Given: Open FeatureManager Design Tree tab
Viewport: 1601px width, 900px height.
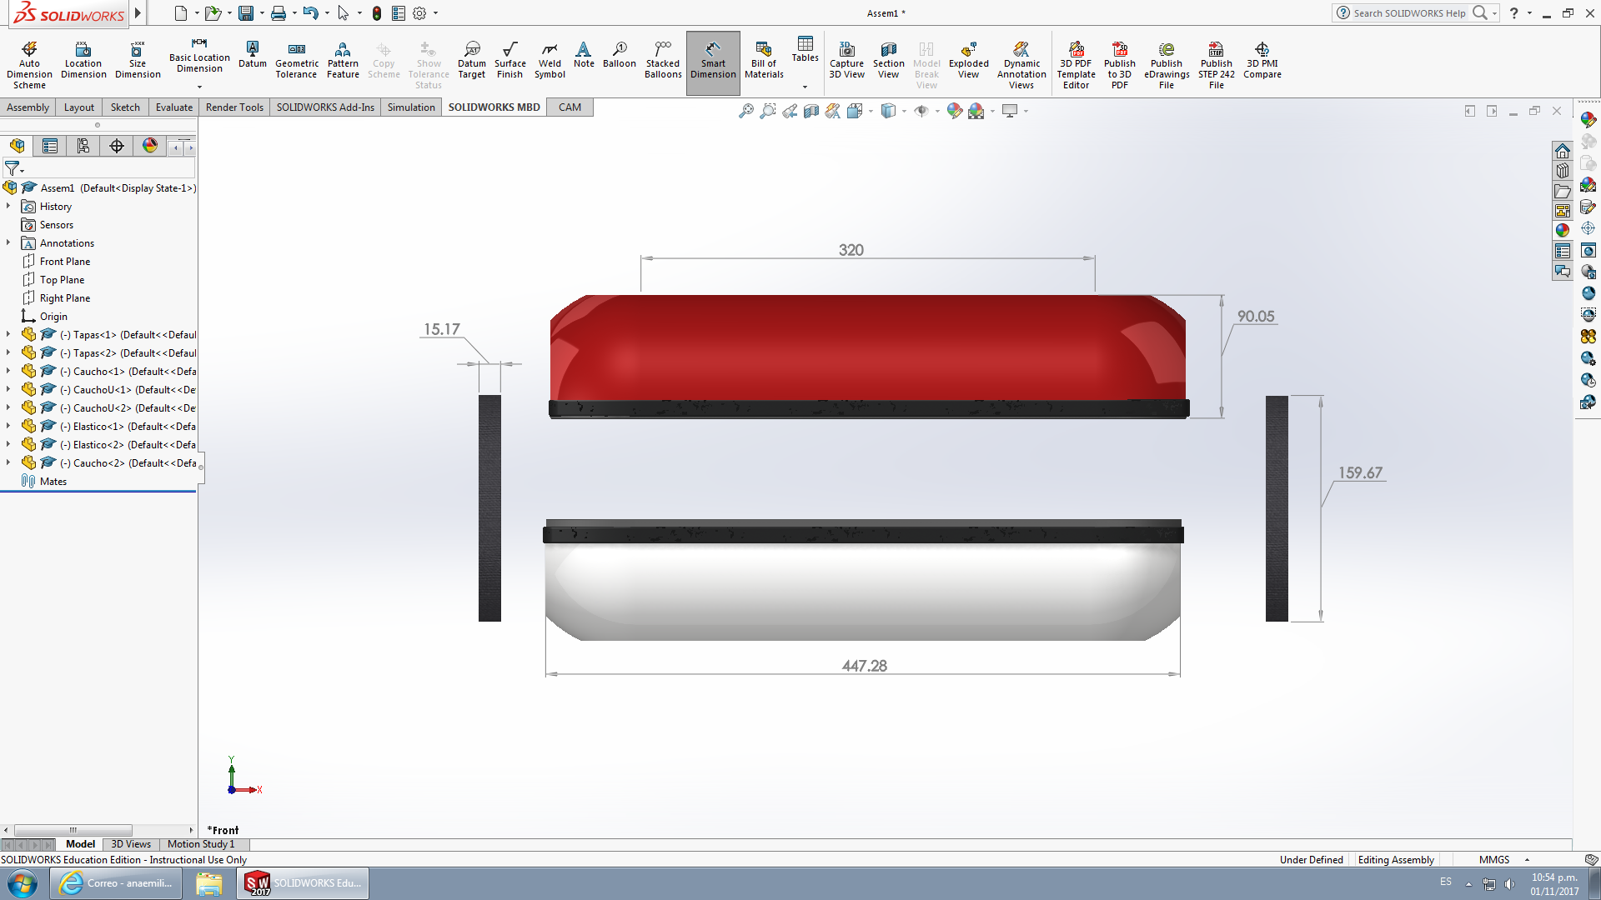Looking at the screenshot, I should pos(17,147).
